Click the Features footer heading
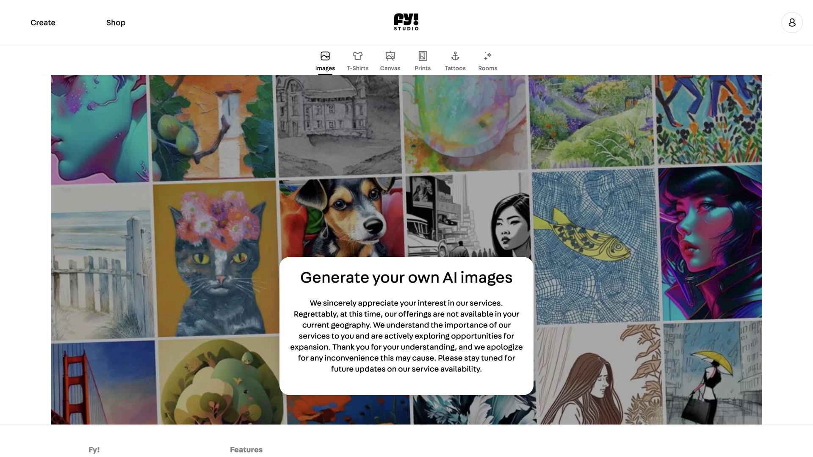Viewport: 813px width, 457px height. (246, 449)
